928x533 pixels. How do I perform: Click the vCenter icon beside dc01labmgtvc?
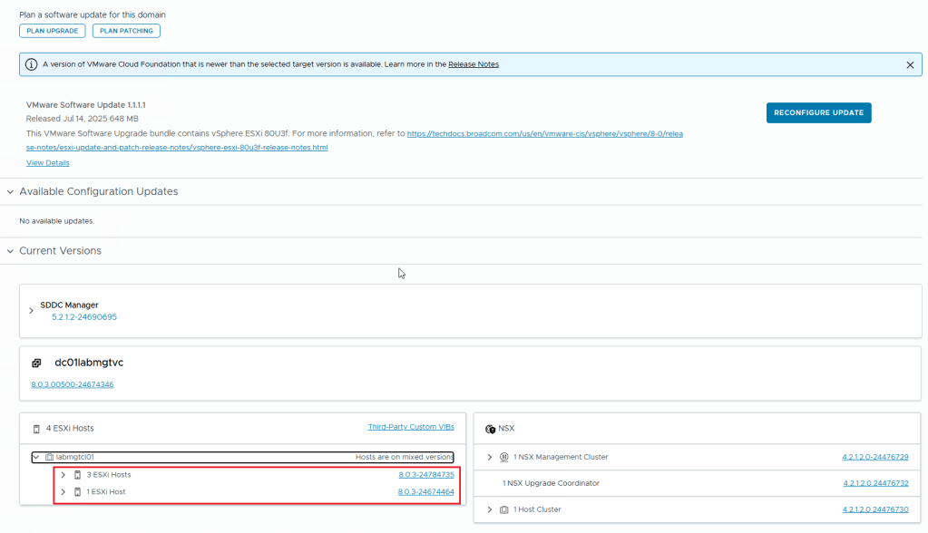tap(37, 363)
